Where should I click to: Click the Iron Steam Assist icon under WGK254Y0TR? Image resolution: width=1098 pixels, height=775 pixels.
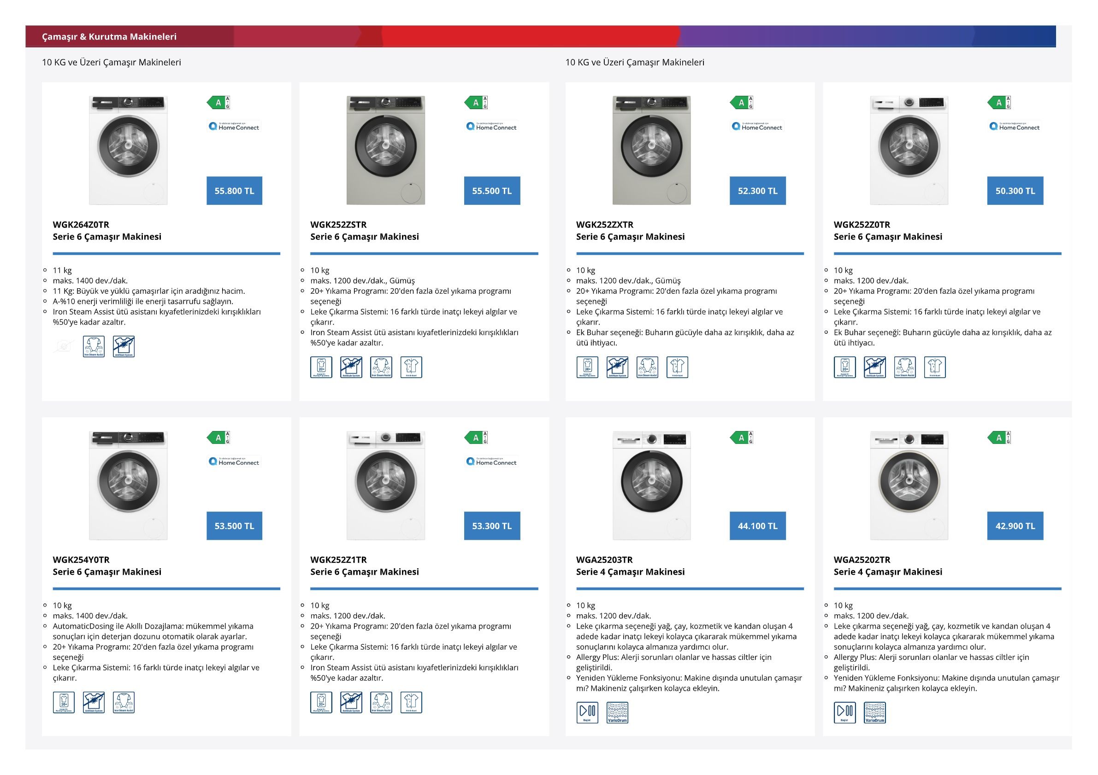tap(124, 702)
